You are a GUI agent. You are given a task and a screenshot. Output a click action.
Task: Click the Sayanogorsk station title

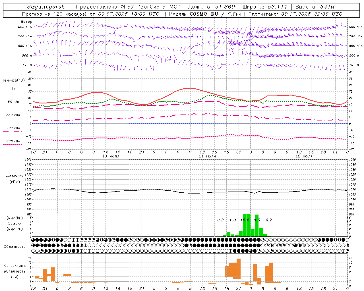click(x=46, y=7)
